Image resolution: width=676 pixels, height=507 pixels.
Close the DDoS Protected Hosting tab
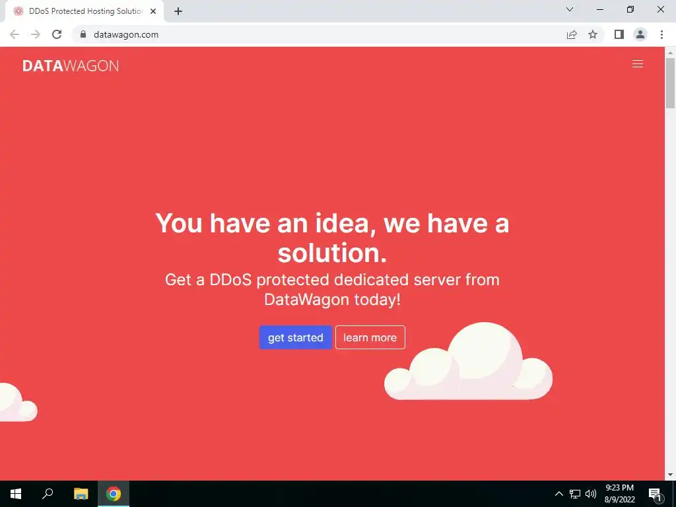click(153, 11)
